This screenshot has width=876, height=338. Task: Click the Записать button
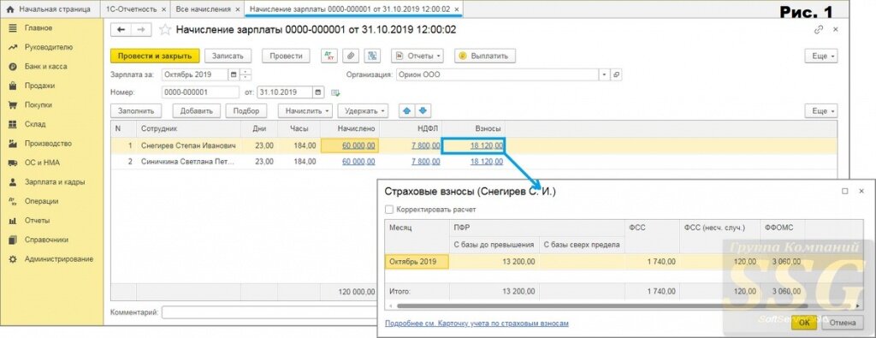(x=228, y=56)
